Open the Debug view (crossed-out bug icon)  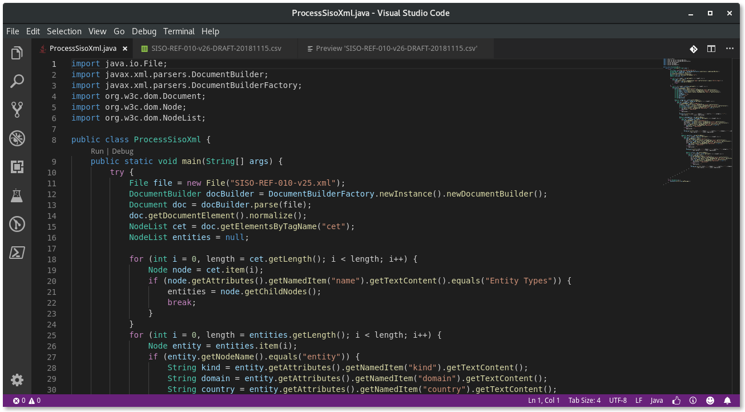click(17, 138)
